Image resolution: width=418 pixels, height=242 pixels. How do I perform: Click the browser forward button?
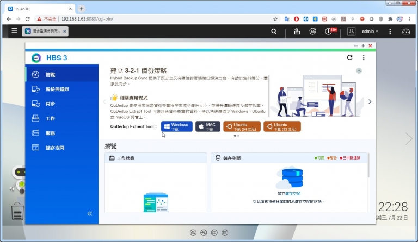[18, 19]
